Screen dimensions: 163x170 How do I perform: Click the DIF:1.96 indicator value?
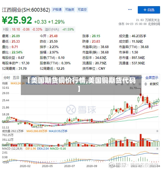tap(31, 149)
